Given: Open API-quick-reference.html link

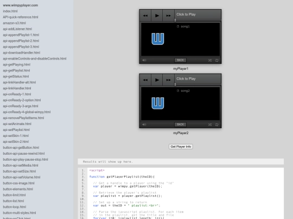Looking at the screenshot, I should [x=21, y=17].
